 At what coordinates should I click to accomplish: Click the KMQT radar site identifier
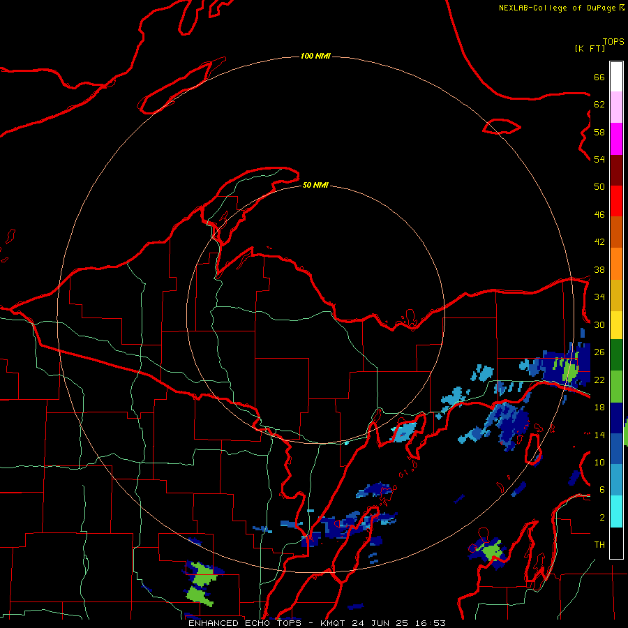pos(333,623)
